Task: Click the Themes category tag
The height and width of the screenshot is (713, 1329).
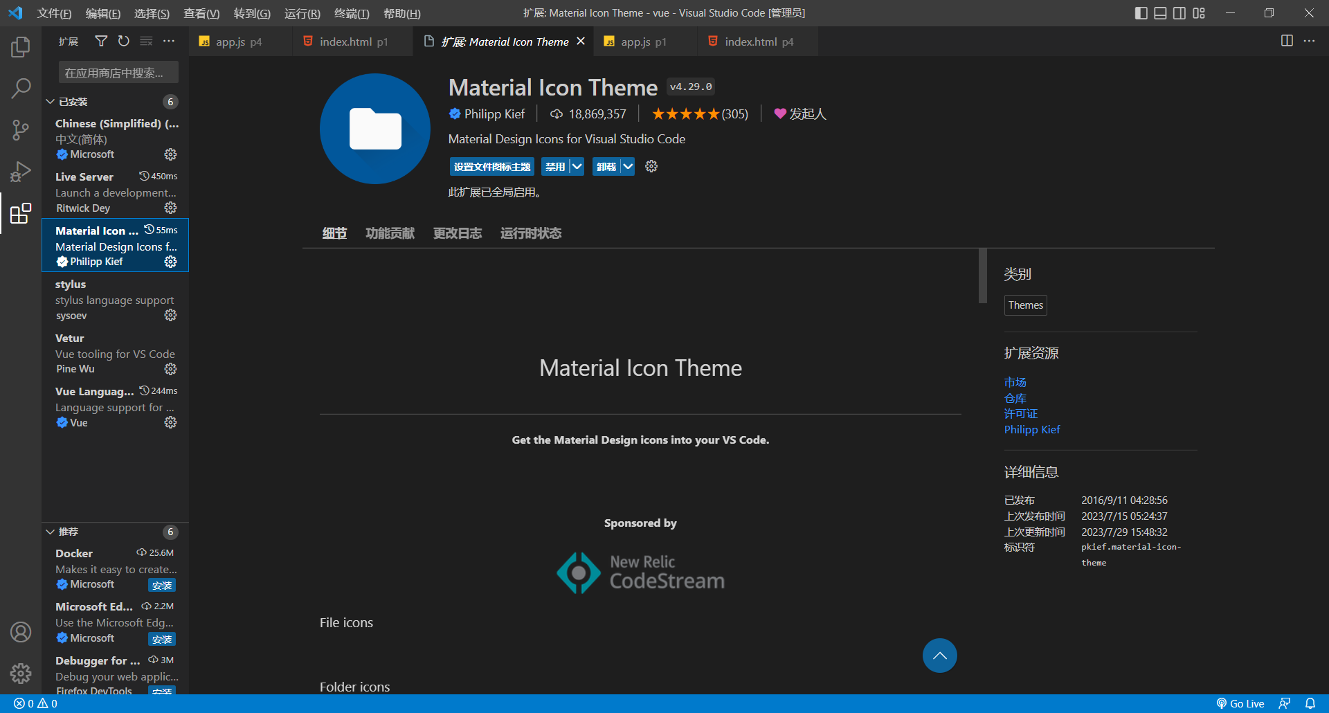Action: tap(1026, 305)
